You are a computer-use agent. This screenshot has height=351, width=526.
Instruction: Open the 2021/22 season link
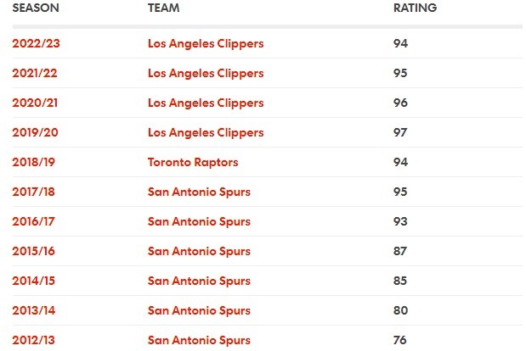pos(35,73)
